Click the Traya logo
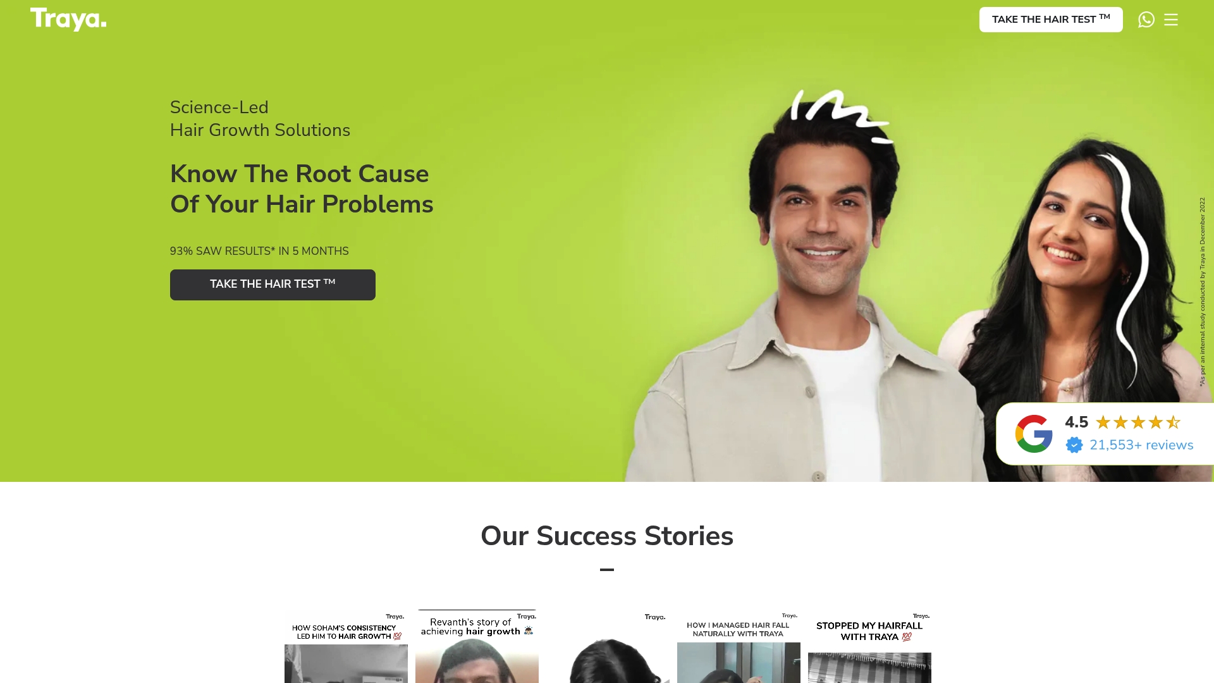Screen dimensions: 1214x683 pos(68,19)
